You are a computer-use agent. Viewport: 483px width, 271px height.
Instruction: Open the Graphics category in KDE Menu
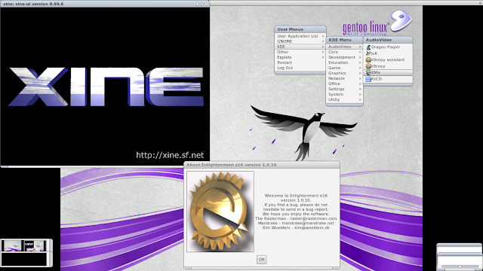(x=344, y=73)
